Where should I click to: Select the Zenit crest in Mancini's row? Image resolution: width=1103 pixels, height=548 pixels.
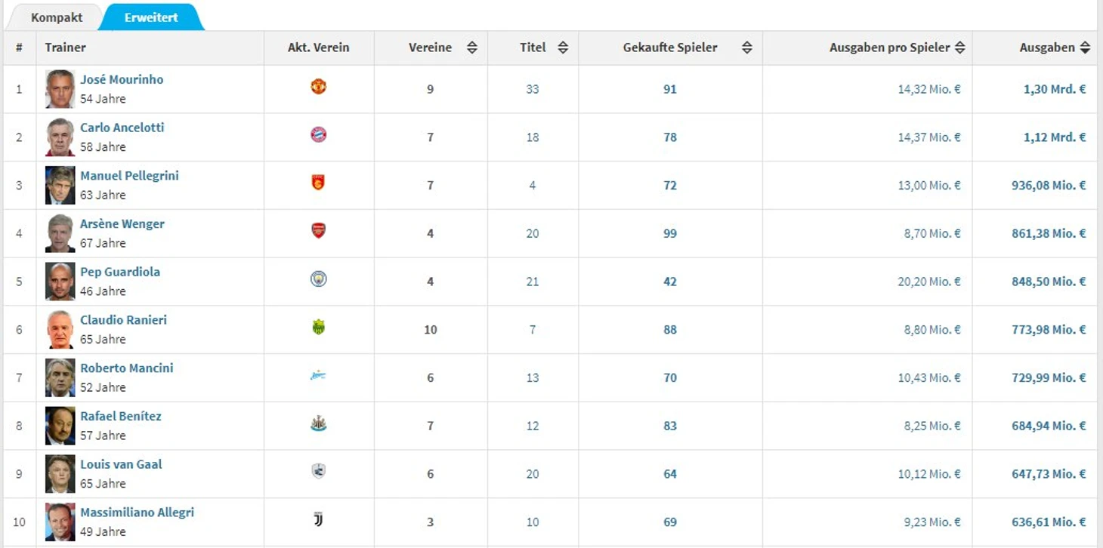tap(318, 377)
